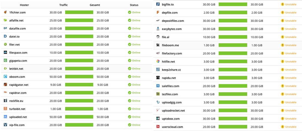Click the gigapeta.com green G icon
This screenshot has height=131, width=302.
pos(5,60)
